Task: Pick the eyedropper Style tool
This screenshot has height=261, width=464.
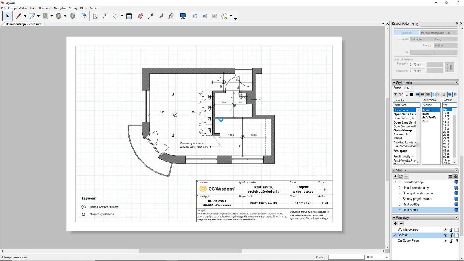Action: coord(151,16)
